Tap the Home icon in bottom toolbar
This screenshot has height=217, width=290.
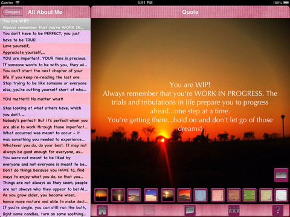[x=102, y=210]
